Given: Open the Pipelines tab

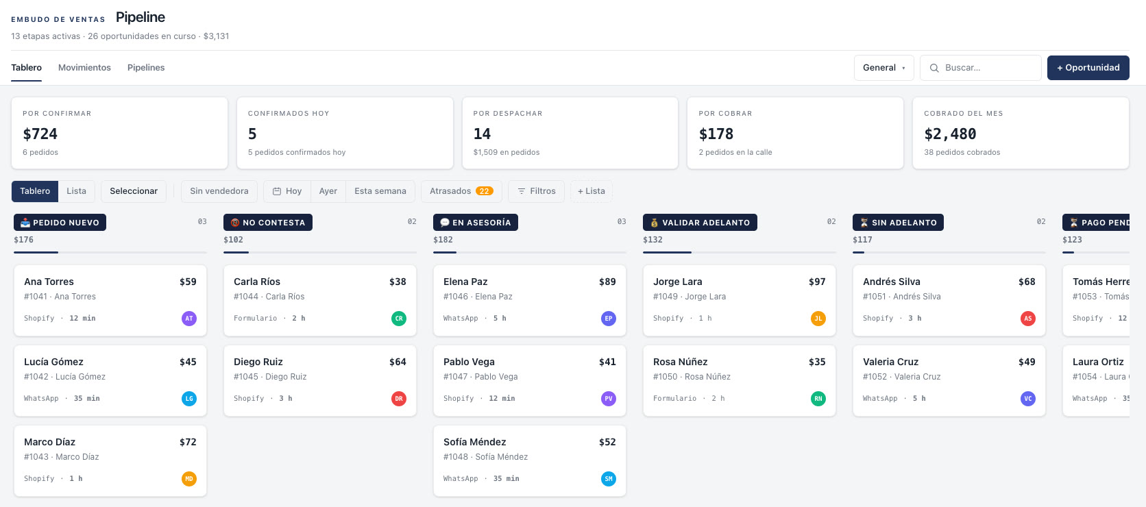Looking at the screenshot, I should click(146, 68).
